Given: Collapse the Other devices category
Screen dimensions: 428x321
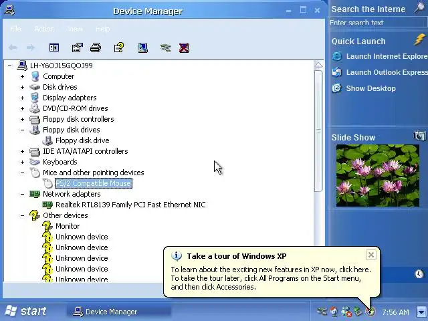Looking at the screenshot, I should 22,215.
